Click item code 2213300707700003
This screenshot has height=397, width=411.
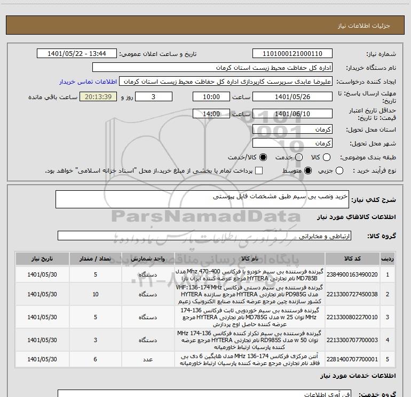tap(352, 340)
